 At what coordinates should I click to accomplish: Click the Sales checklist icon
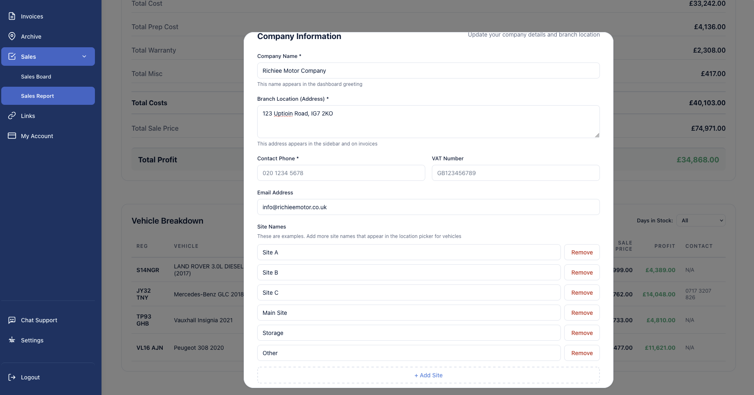(x=12, y=56)
